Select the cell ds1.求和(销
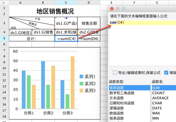Image resolution: width=176 pixels, height=122 pixels. (x=66, y=32)
